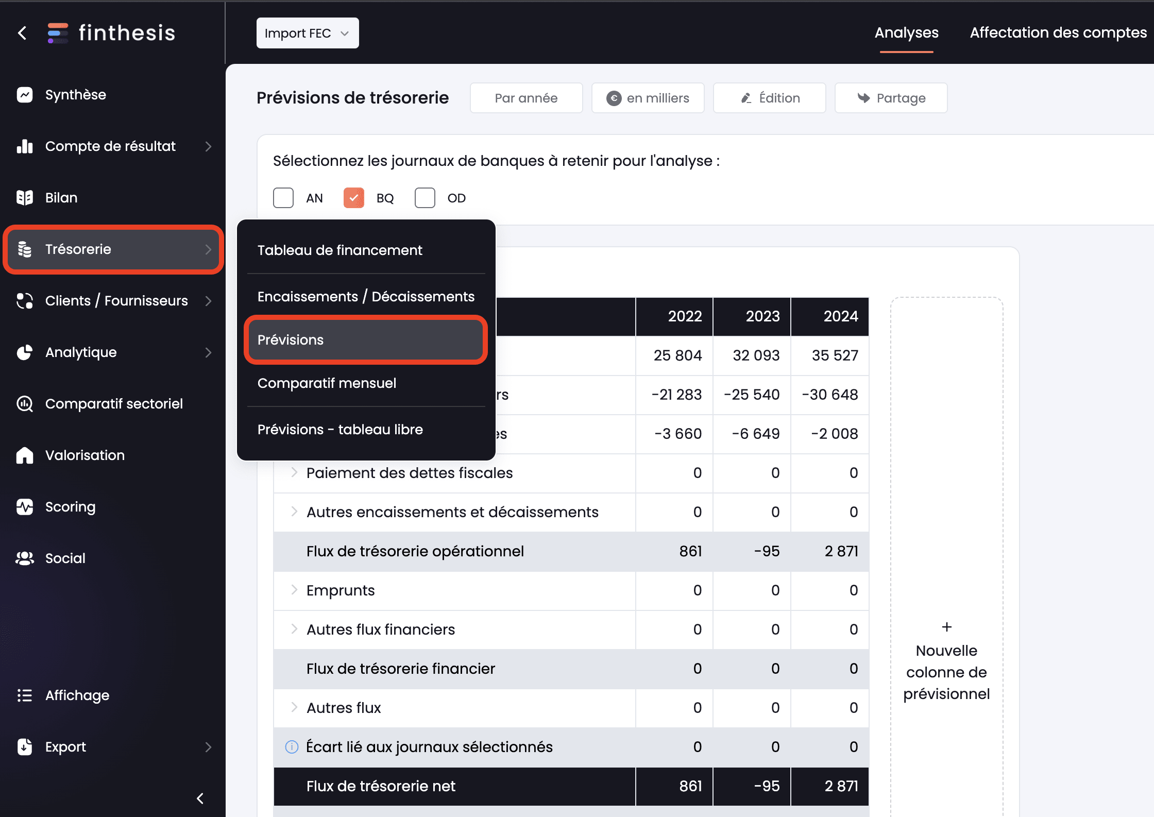Select Prévisions menu item
Viewport: 1154px width, 817px height.
[x=366, y=340]
